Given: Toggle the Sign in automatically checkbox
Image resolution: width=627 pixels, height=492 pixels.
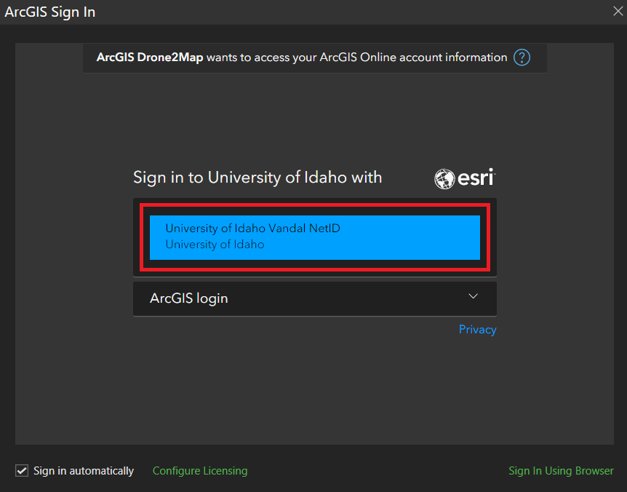Looking at the screenshot, I should (x=22, y=471).
